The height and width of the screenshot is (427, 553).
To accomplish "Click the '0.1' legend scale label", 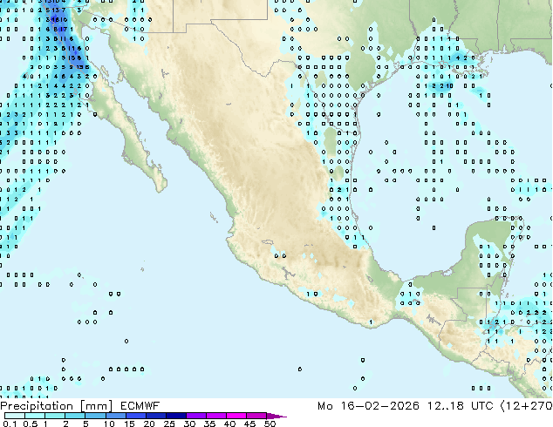I will [x=10, y=424].
